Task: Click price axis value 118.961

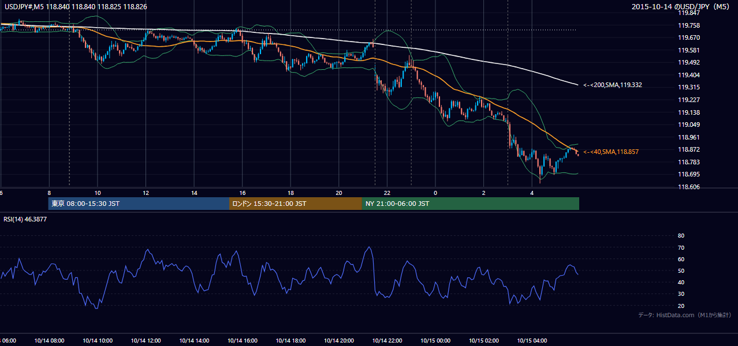Action: pyautogui.click(x=688, y=137)
